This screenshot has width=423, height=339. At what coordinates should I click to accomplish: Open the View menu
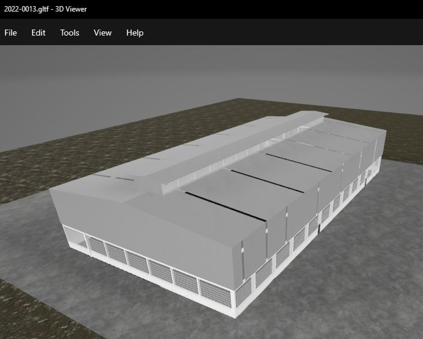[102, 33]
